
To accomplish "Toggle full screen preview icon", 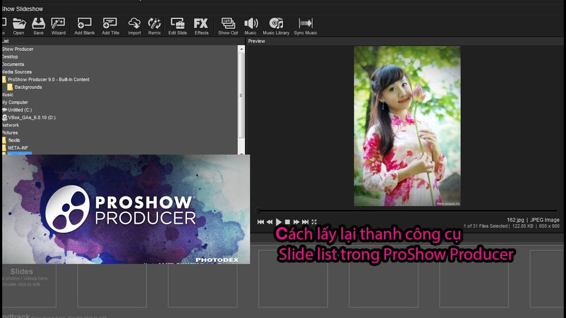I will (x=314, y=222).
